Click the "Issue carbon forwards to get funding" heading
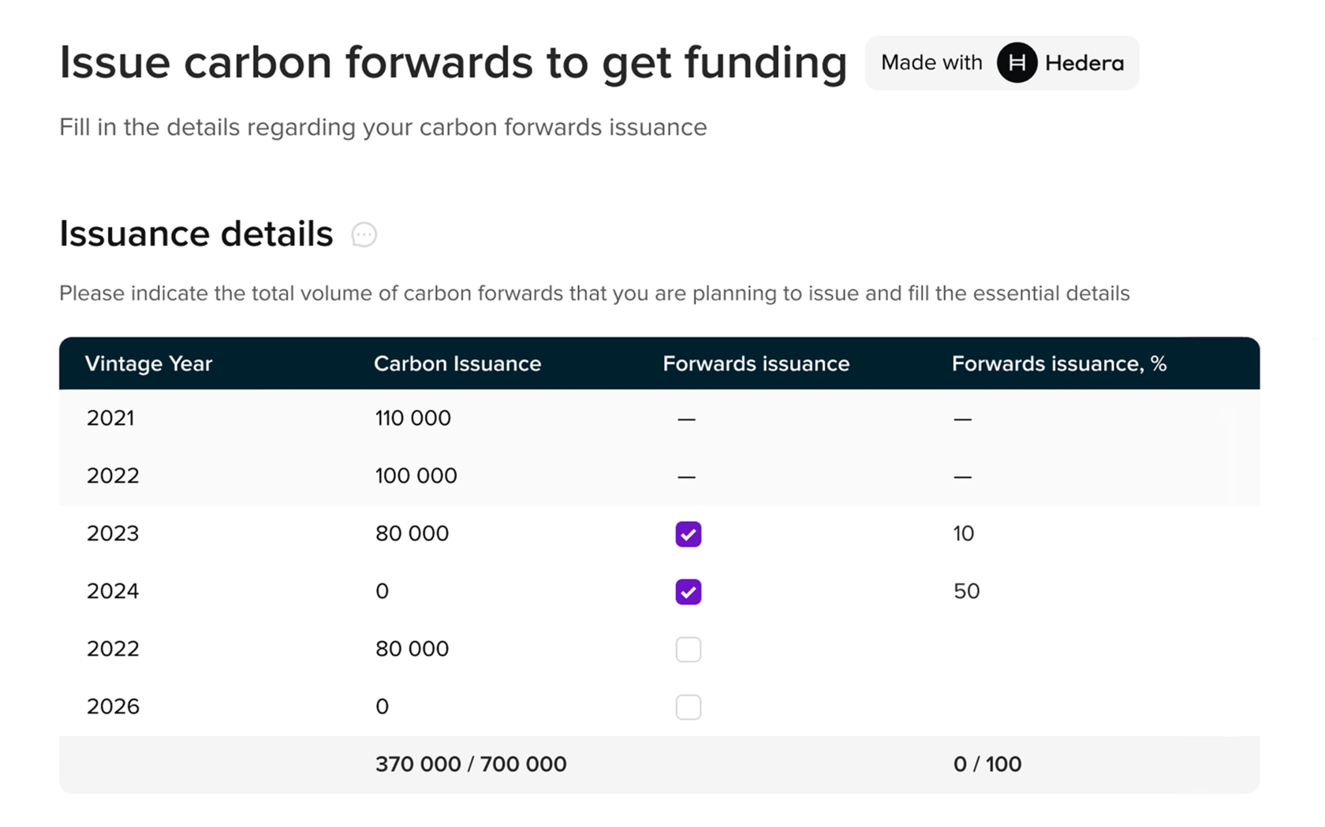Viewport: 1325px width, 827px height. click(453, 63)
